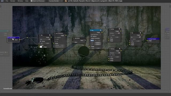Click Y percentage field in Blur node
Viewport: 171px width, 96px height.
pyautogui.click(x=96, y=45)
